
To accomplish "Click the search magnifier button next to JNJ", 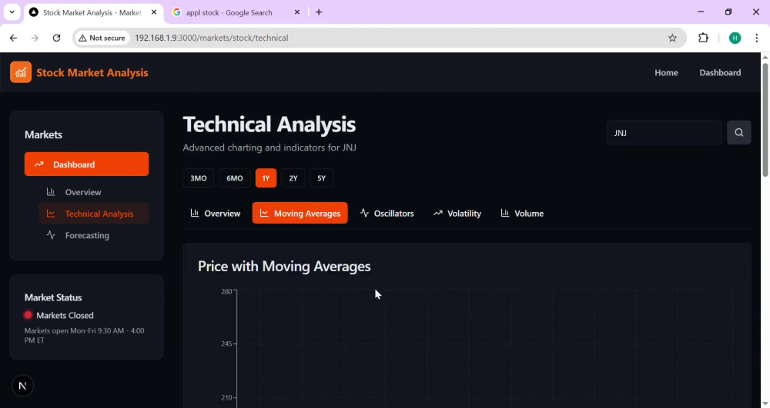I will 738,133.
